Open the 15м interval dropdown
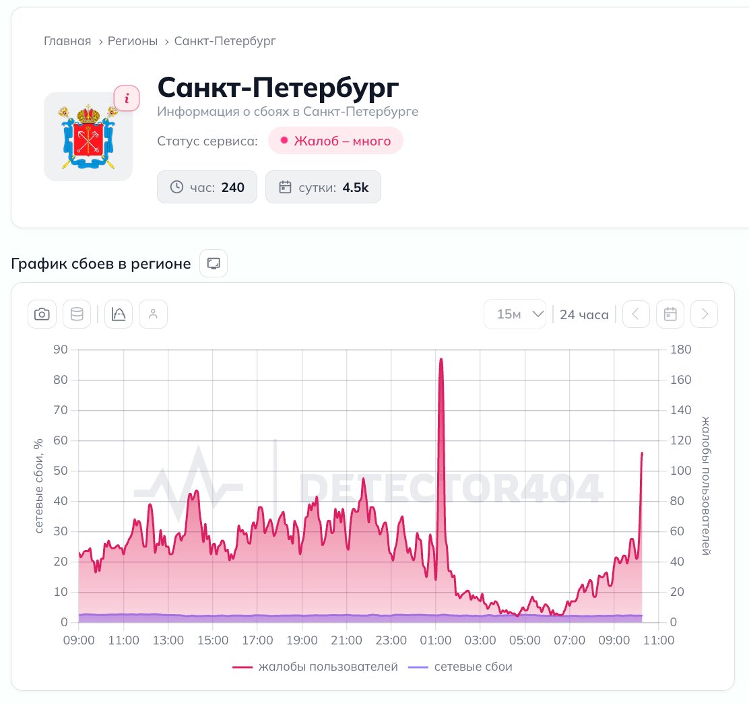The height and width of the screenshot is (703, 749). coord(515,314)
